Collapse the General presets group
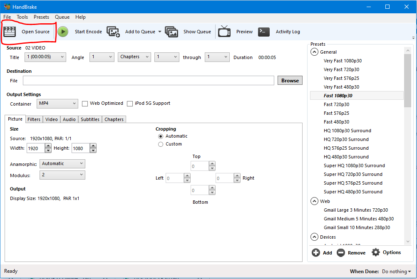Viewport: 417px width, 279px height. point(314,52)
